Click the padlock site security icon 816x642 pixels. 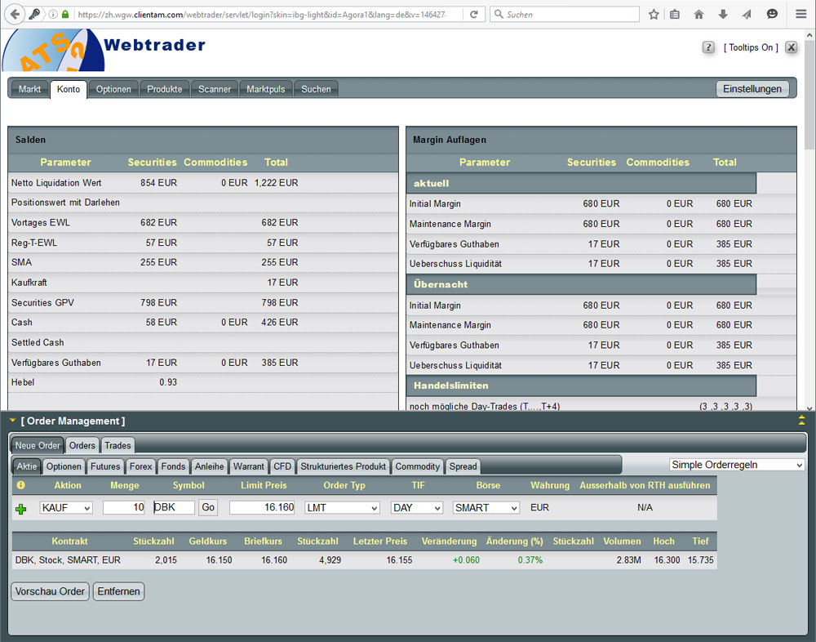click(x=65, y=15)
